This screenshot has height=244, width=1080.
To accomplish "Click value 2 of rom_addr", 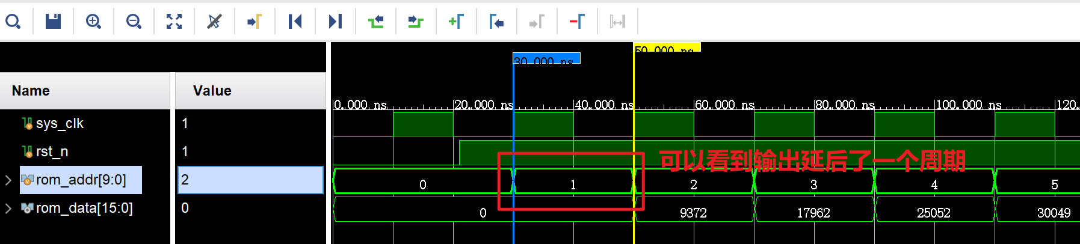I will pyautogui.click(x=250, y=180).
